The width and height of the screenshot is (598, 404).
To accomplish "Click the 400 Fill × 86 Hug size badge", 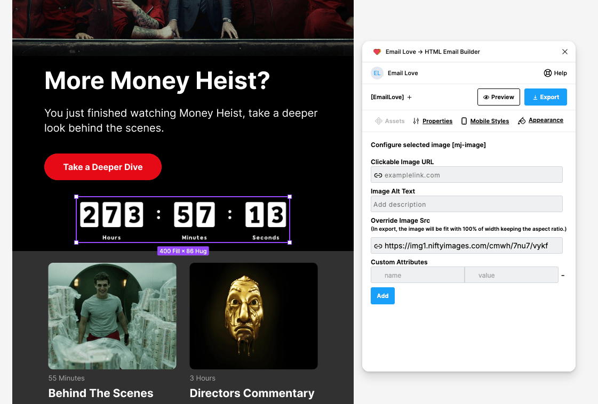I will pos(183,251).
